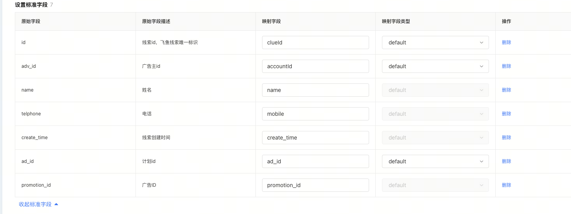Click the 映射字段类型 column header
571x214 pixels.
point(396,21)
